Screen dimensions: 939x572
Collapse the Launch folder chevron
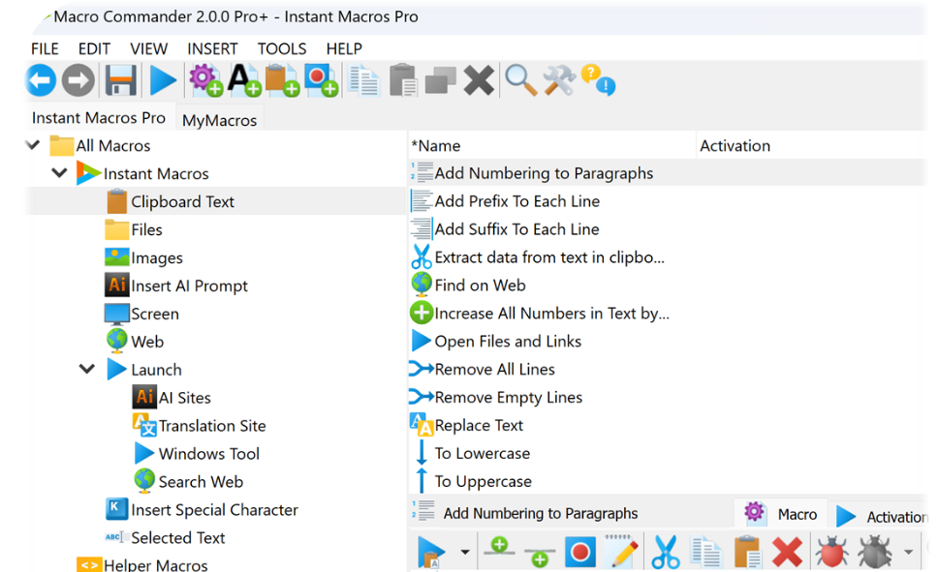[87, 369]
